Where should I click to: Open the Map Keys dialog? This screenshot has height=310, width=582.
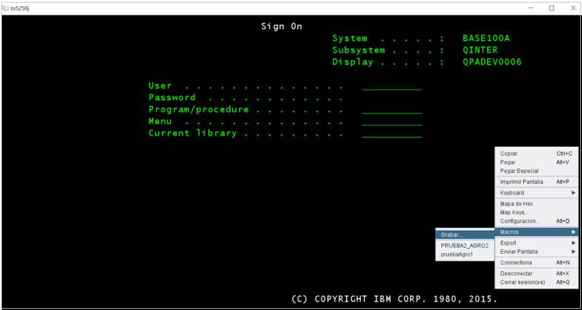(514, 213)
